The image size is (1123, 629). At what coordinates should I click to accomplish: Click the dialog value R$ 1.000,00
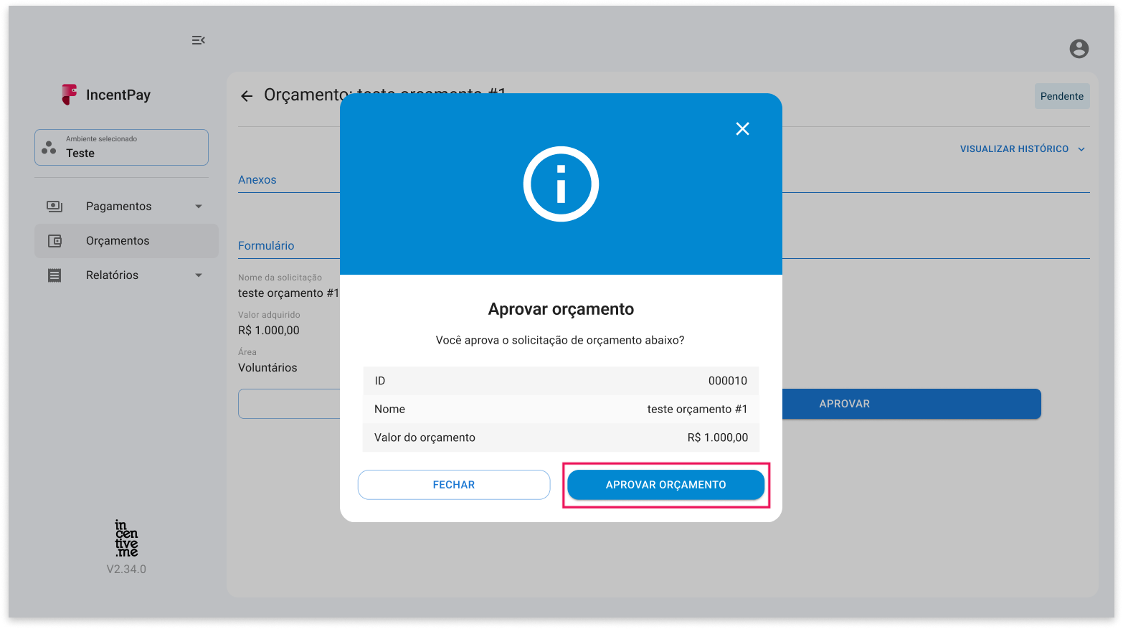pos(717,438)
